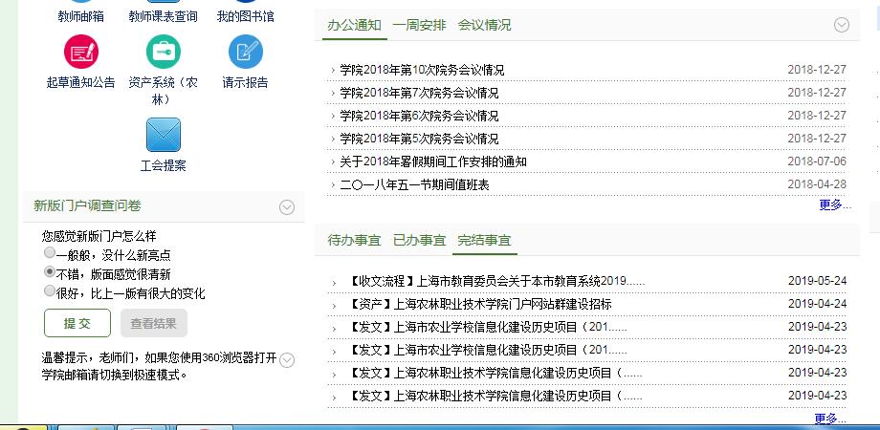
Task: Open the 工会提案 envelope icon
Action: coord(163,135)
